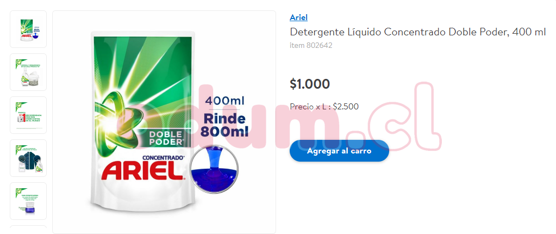This screenshot has height=234, width=556.
Task: Click the blue liquid circle on main image
Action: click(214, 169)
